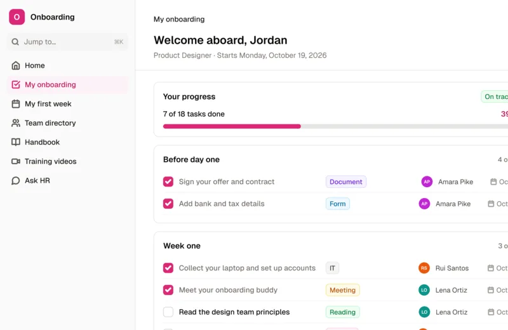Click the Before day one heading
This screenshot has width=508, height=330.
[191, 160]
